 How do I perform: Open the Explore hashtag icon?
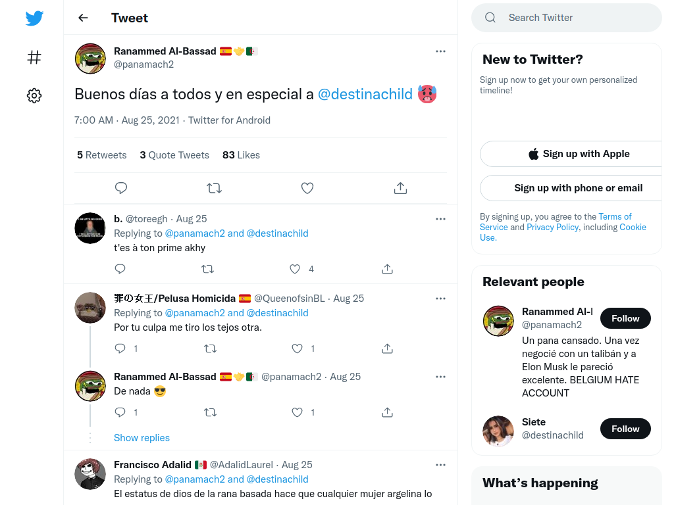34,57
